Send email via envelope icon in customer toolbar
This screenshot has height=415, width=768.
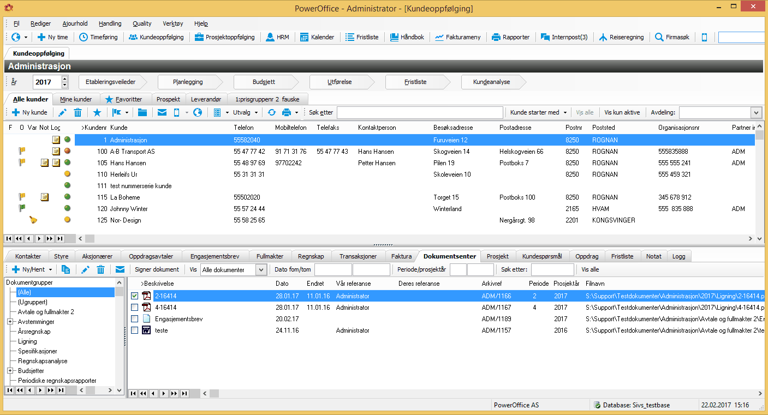[x=162, y=112]
